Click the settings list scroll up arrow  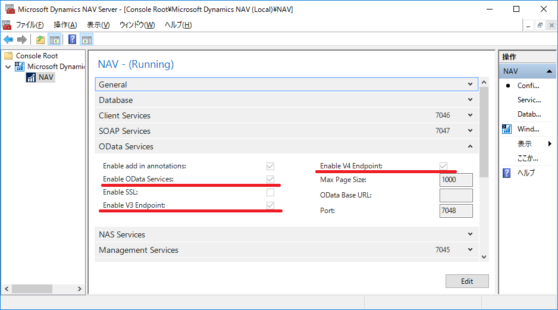(484, 82)
